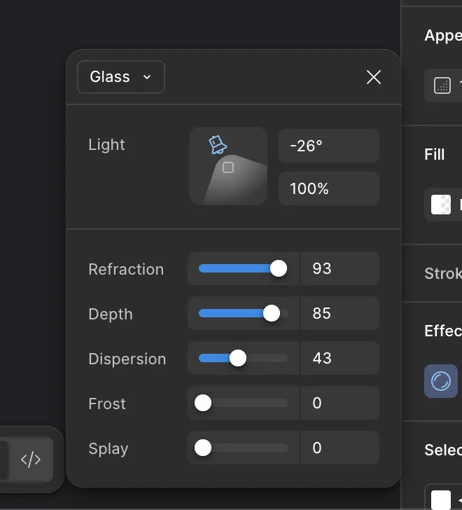Select the Splay value field
Image resolution: width=462 pixels, height=510 pixels.
pos(339,448)
